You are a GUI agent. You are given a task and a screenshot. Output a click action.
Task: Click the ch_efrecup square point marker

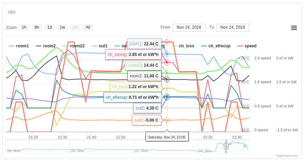167,96
